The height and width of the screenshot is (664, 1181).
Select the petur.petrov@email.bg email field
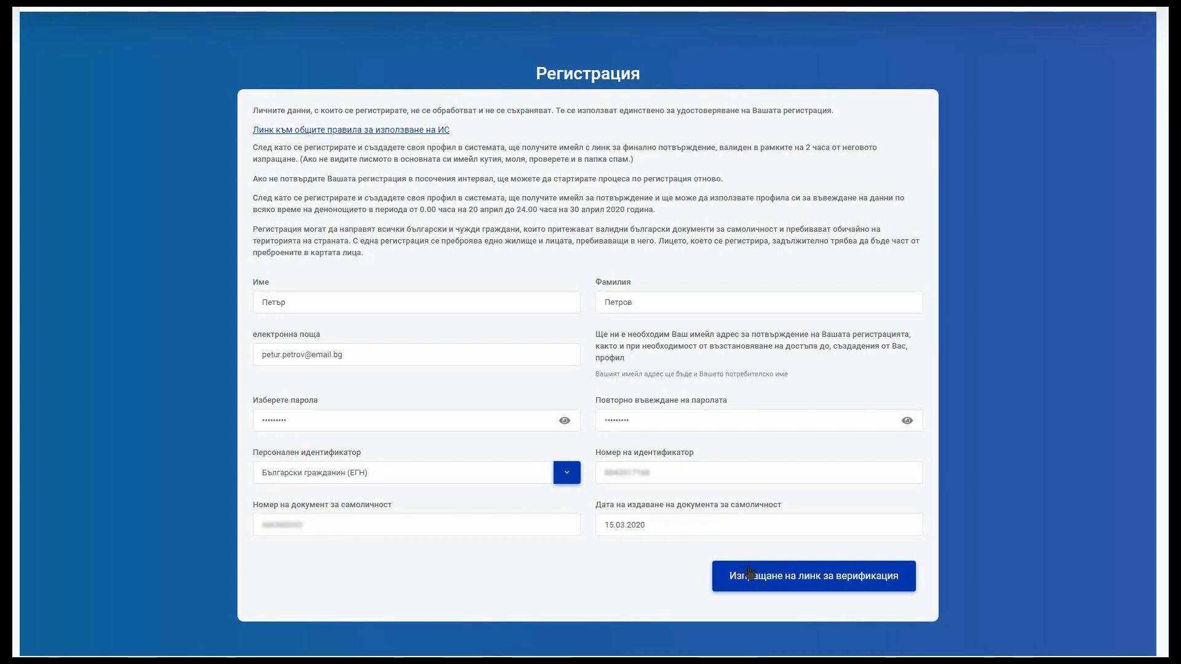pyautogui.click(x=416, y=354)
